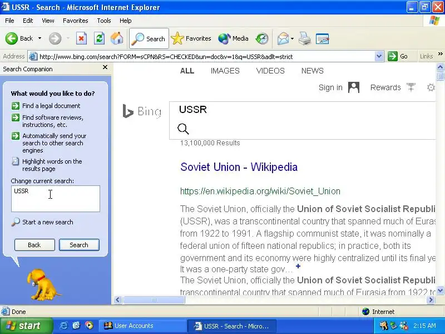Open the Media toolbar button

(233, 38)
